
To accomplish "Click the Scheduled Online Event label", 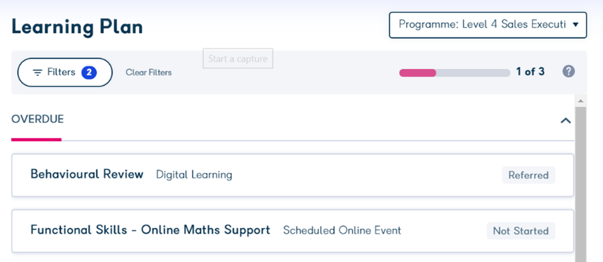I will coord(342,231).
